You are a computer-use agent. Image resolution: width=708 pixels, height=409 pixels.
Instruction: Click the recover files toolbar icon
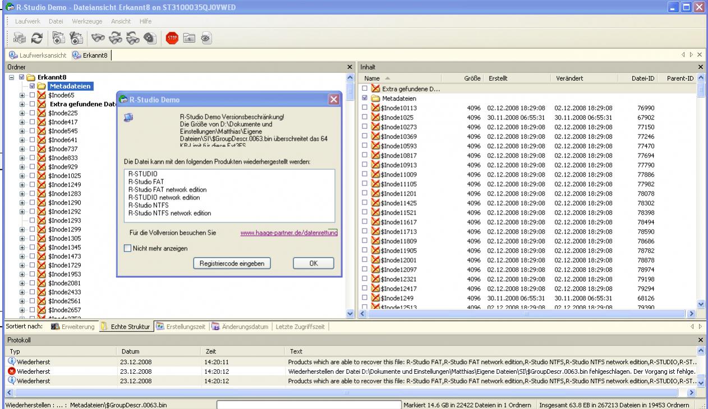click(57, 38)
